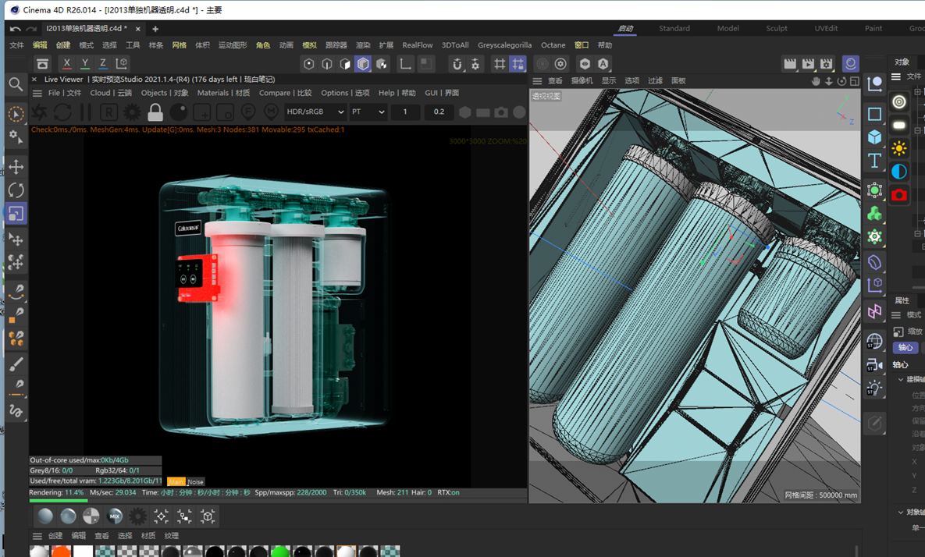
Task: Open the PT kernel dropdown
Action: (368, 112)
